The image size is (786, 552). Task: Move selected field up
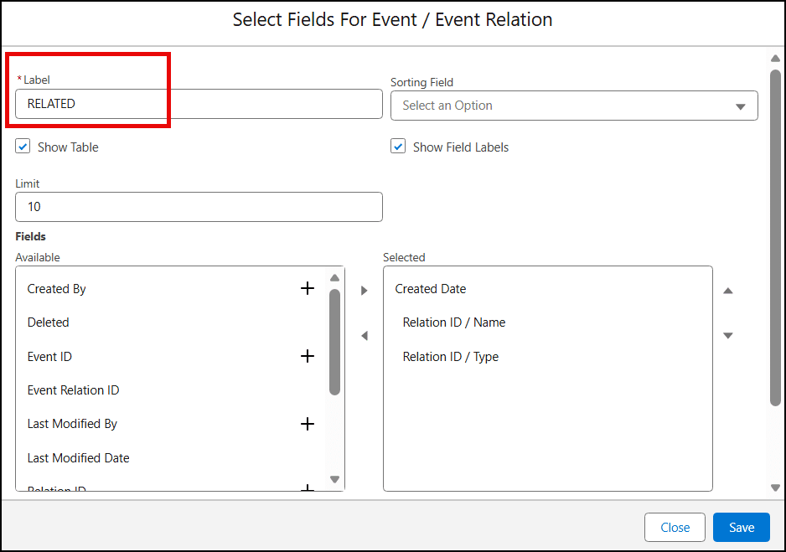tap(728, 291)
